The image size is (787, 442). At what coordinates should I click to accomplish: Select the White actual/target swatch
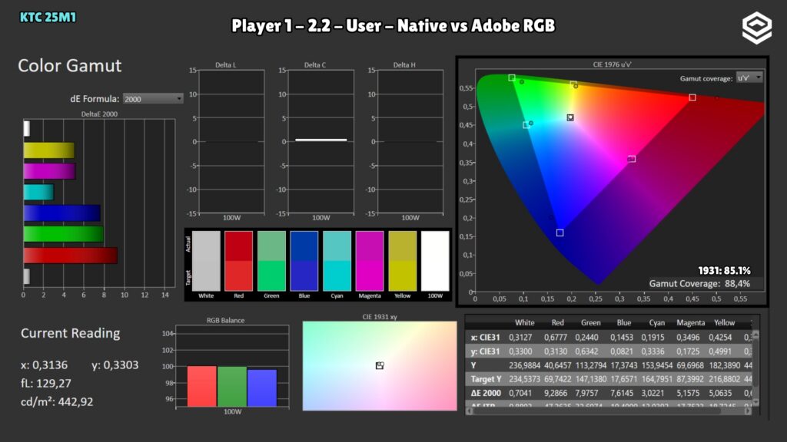(x=206, y=261)
